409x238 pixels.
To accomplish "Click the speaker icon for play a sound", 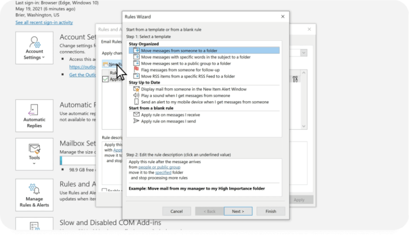I will tap(136, 95).
